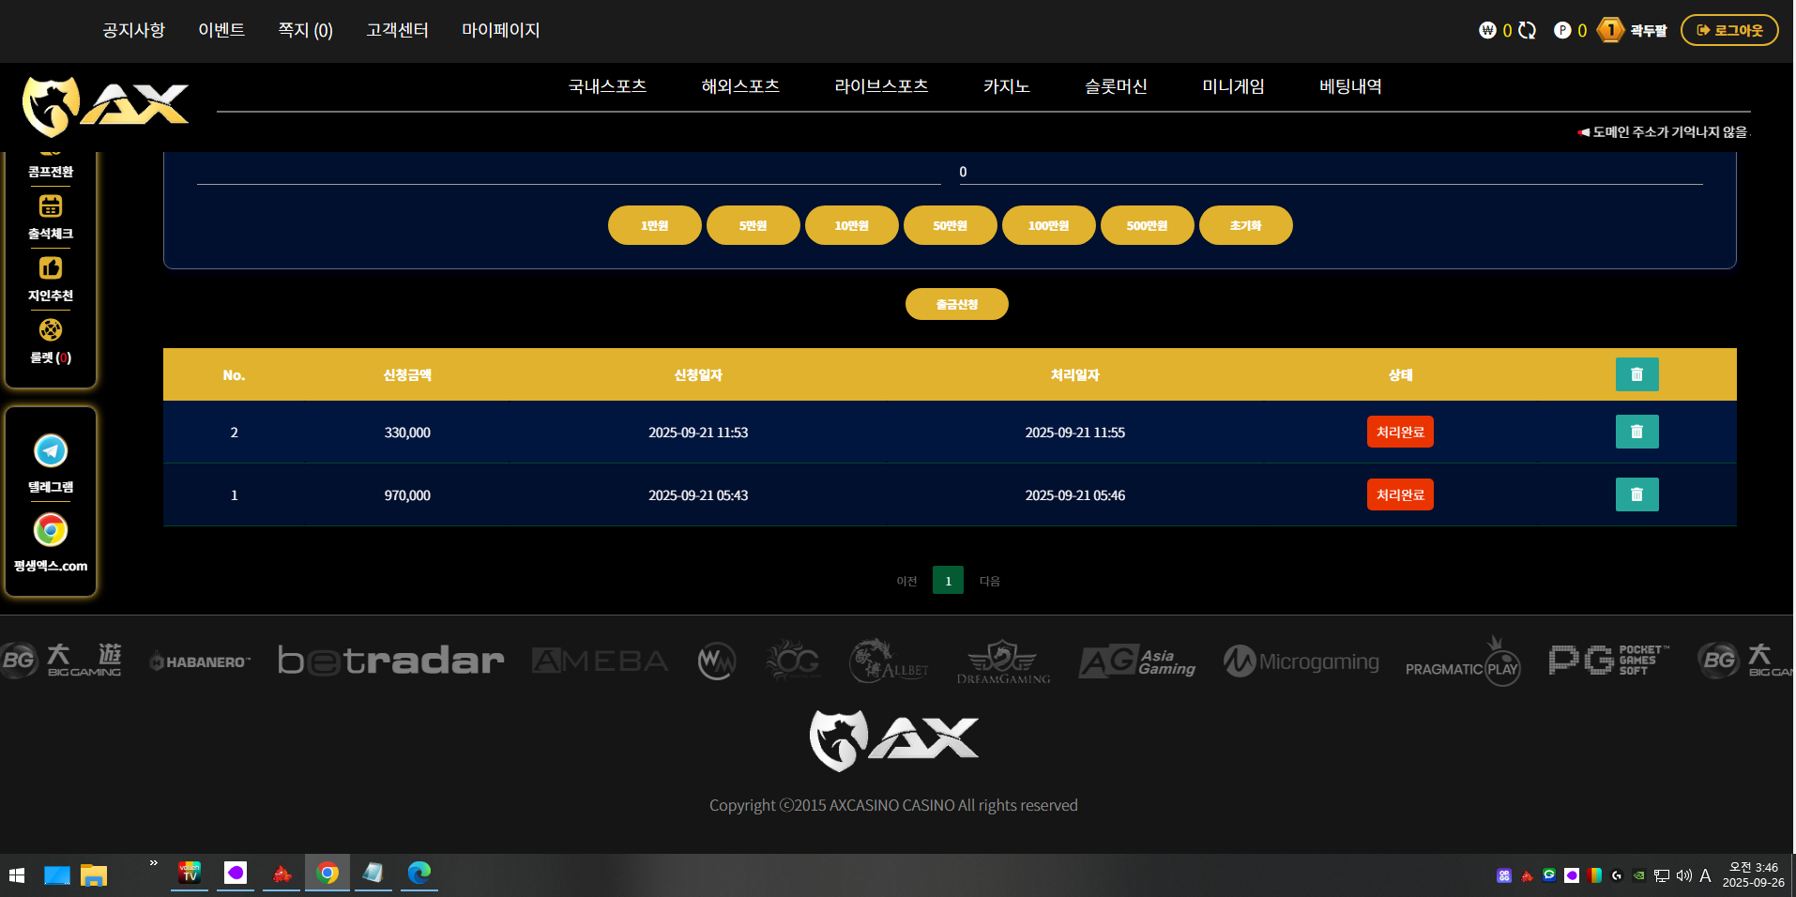1796x897 pixels.
Task: Add 10만원 to the withdrawal amount
Action: pyautogui.click(x=851, y=225)
